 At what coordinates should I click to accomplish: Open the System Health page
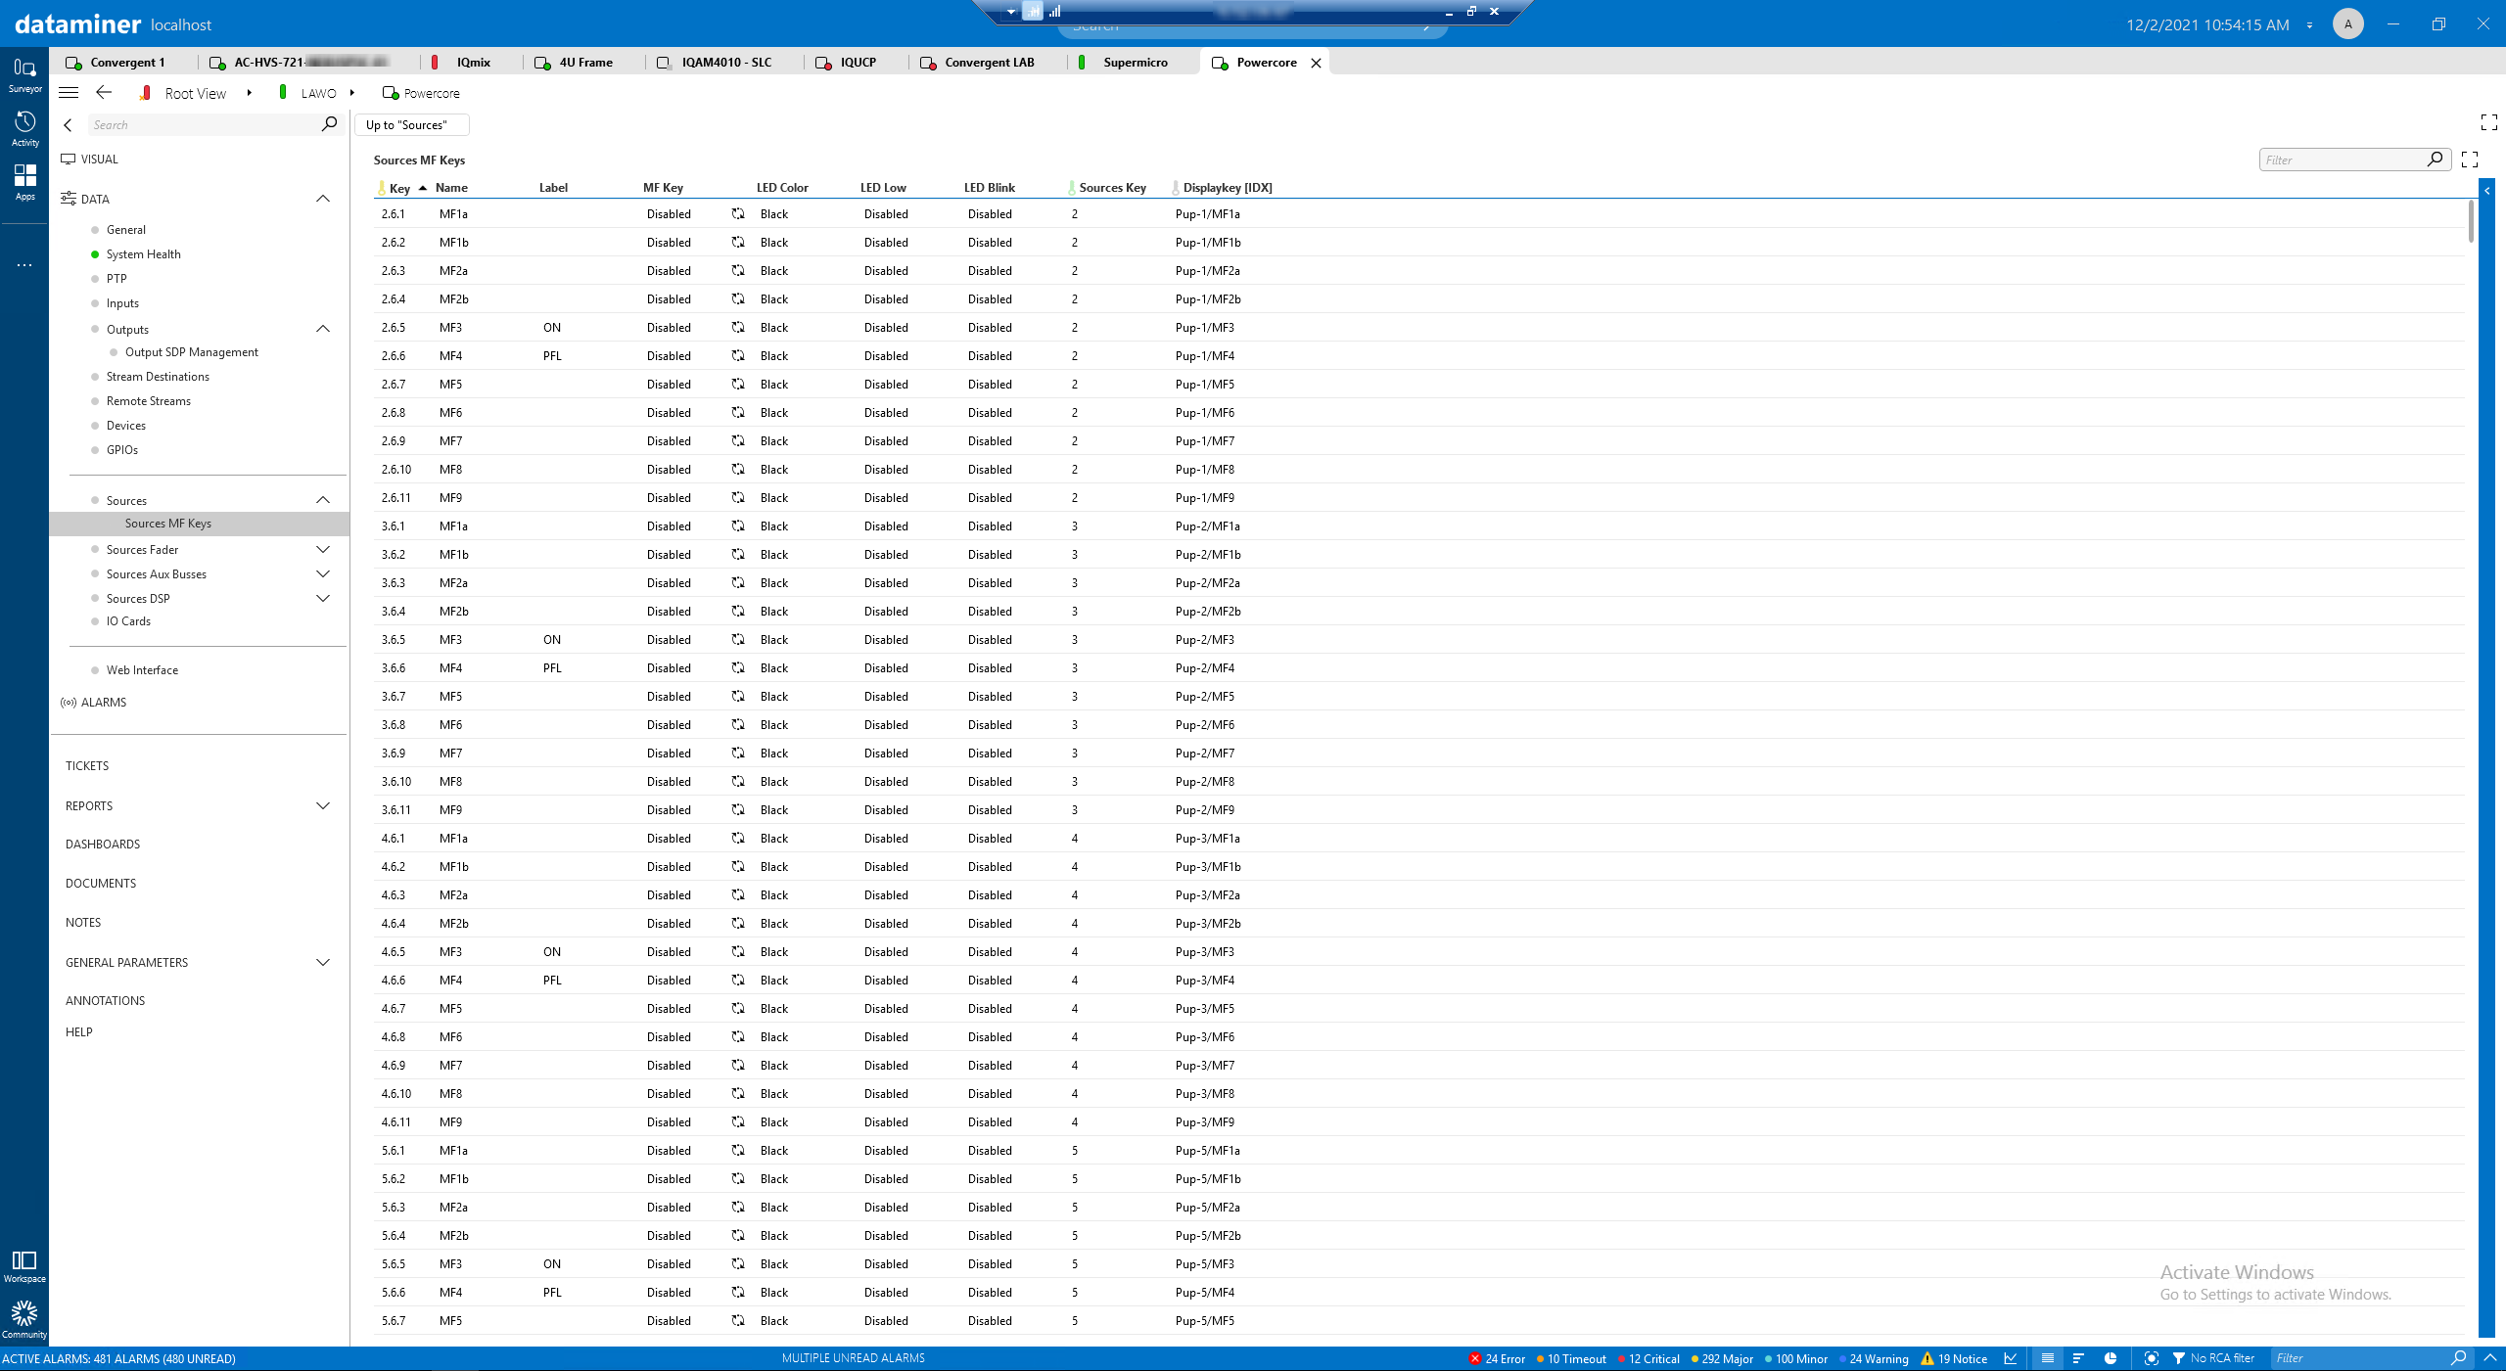(x=144, y=254)
